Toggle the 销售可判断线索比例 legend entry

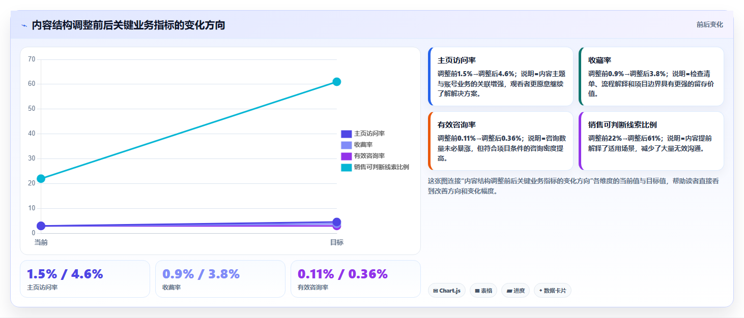(375, 167)
